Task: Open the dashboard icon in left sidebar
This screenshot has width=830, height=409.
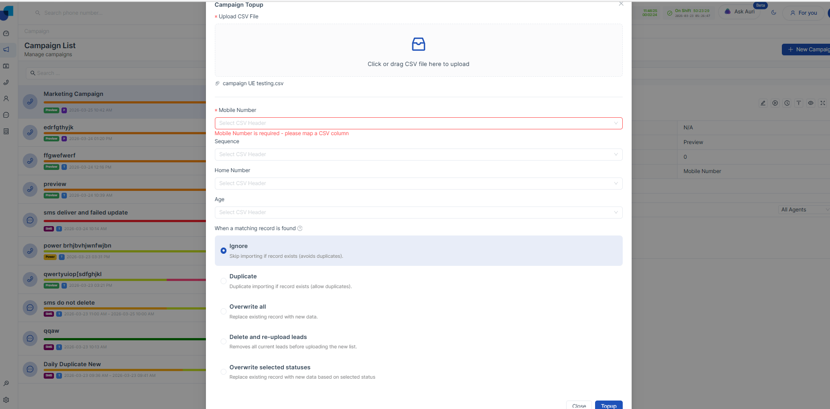Action: [x=6, y=33]
